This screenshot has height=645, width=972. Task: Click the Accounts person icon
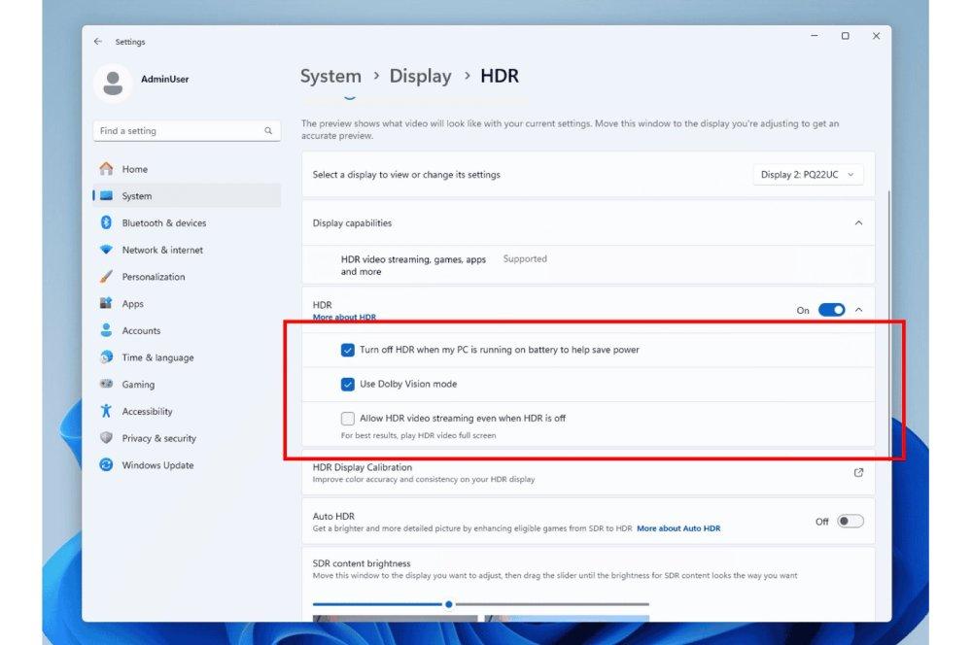107,330
